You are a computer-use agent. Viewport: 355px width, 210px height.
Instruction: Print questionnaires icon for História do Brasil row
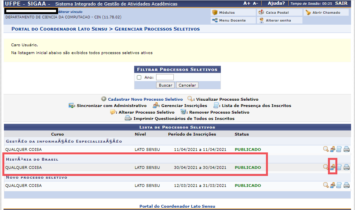(346, 167)
